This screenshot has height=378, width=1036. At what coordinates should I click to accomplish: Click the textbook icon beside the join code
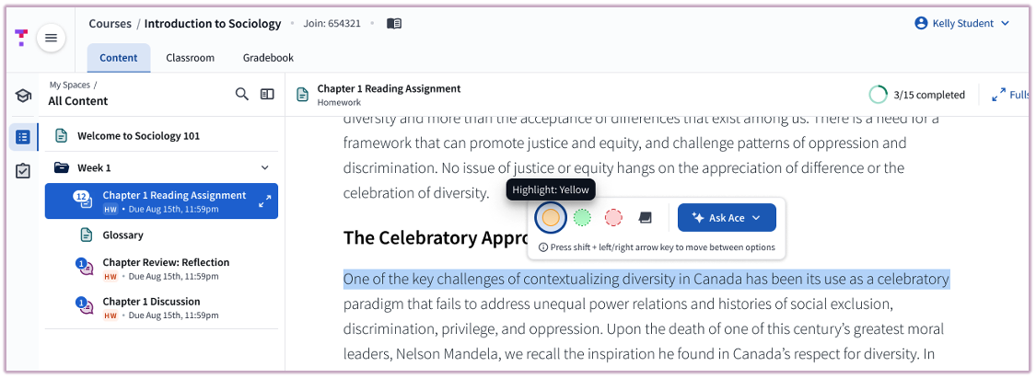394,24
